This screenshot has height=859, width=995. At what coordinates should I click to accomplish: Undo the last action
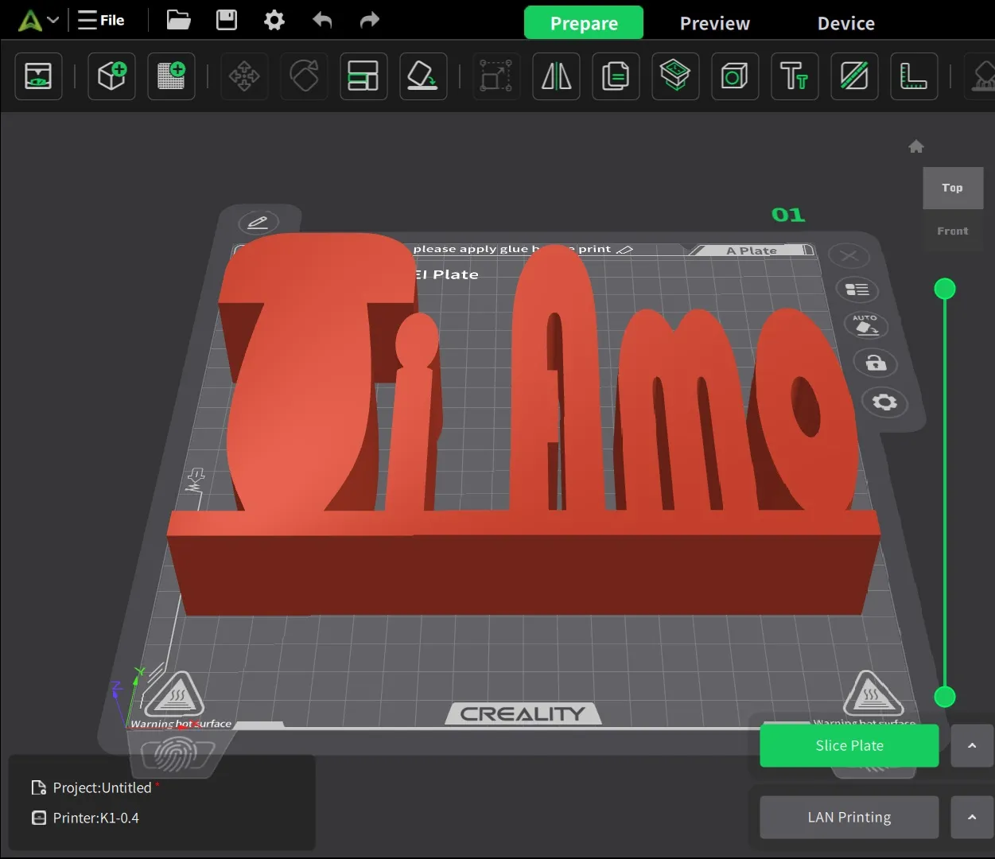(322, 20)
